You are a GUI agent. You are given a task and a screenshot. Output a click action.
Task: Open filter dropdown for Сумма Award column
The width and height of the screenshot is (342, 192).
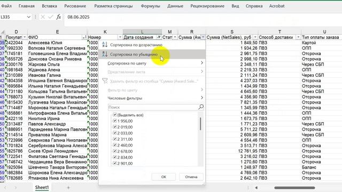(203, 37)
